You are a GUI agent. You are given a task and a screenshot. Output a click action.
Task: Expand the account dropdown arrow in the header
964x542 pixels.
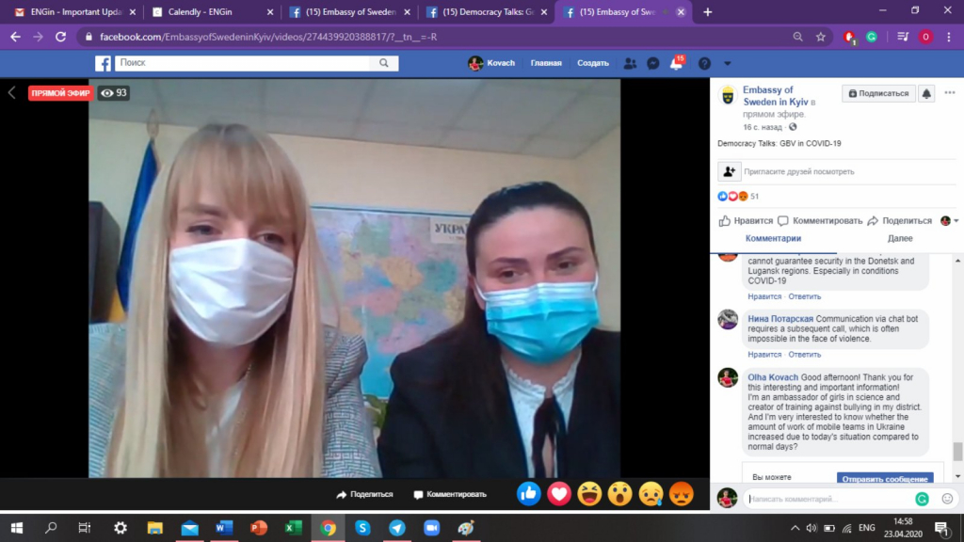point(728,63)
